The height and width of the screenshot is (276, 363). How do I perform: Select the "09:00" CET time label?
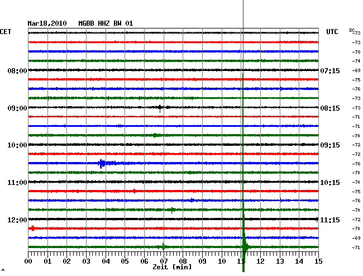(17, 108)
